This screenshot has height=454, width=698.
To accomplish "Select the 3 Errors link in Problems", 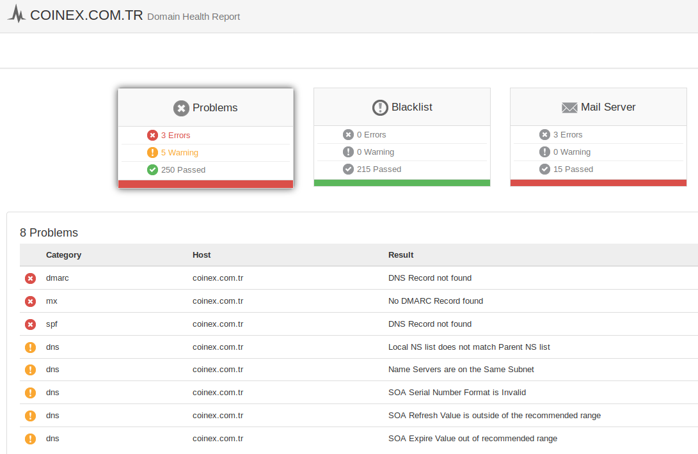I will tap(175, 136).
